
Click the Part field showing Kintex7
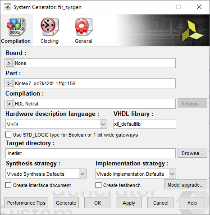95,83
